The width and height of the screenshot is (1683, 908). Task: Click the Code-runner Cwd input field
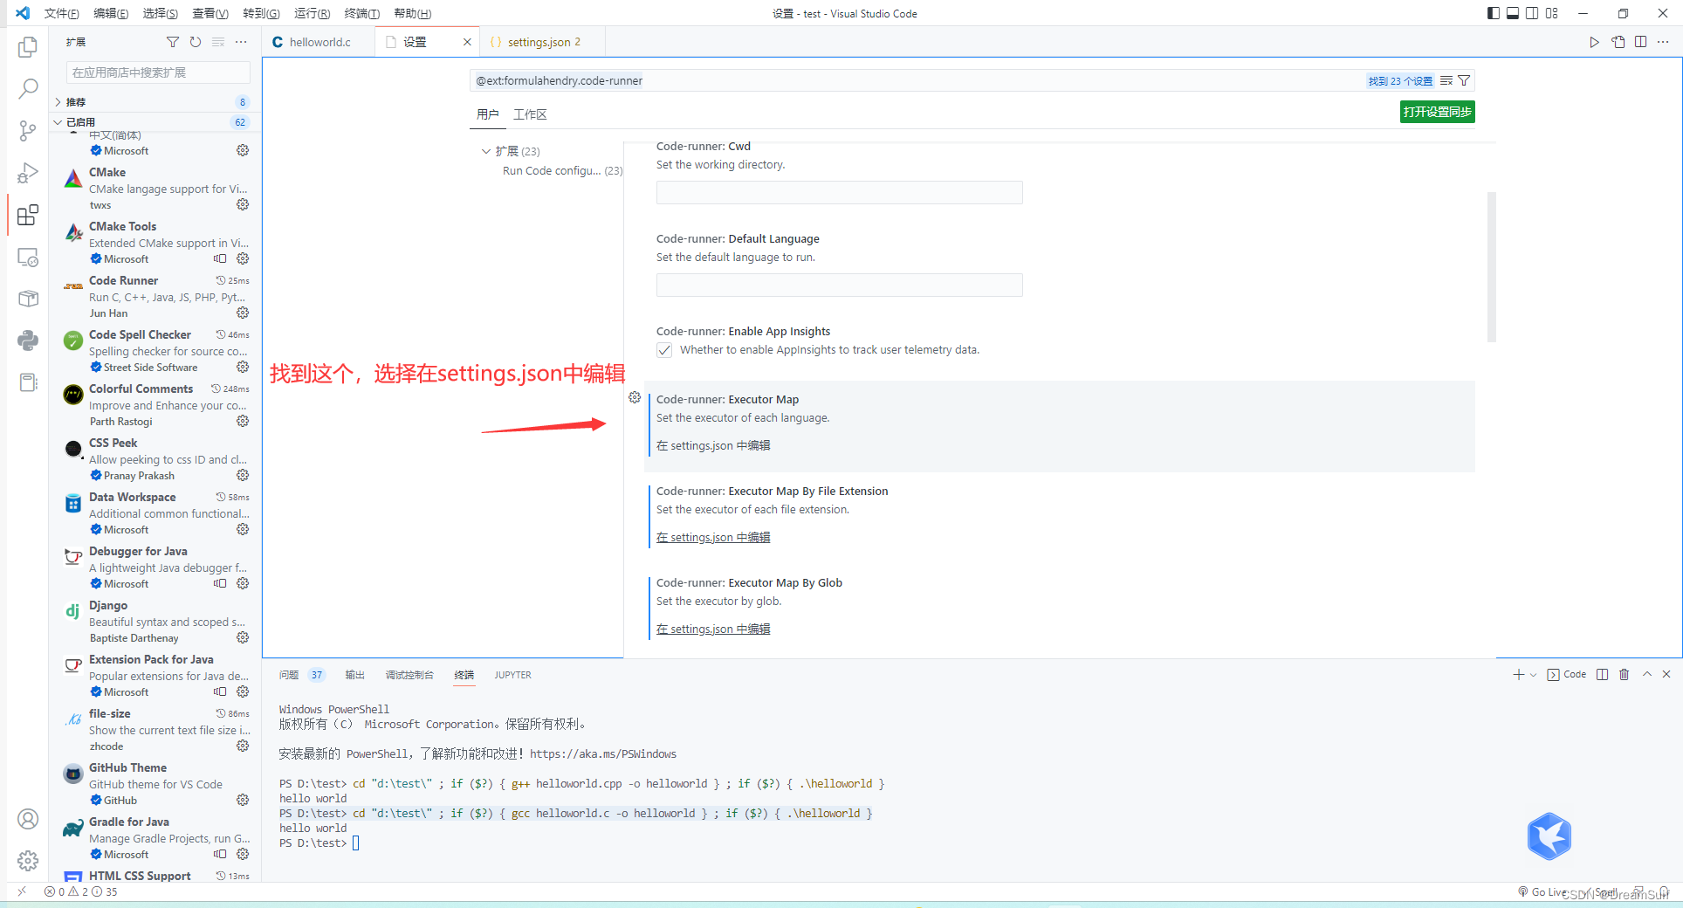(x=839, y=192)
